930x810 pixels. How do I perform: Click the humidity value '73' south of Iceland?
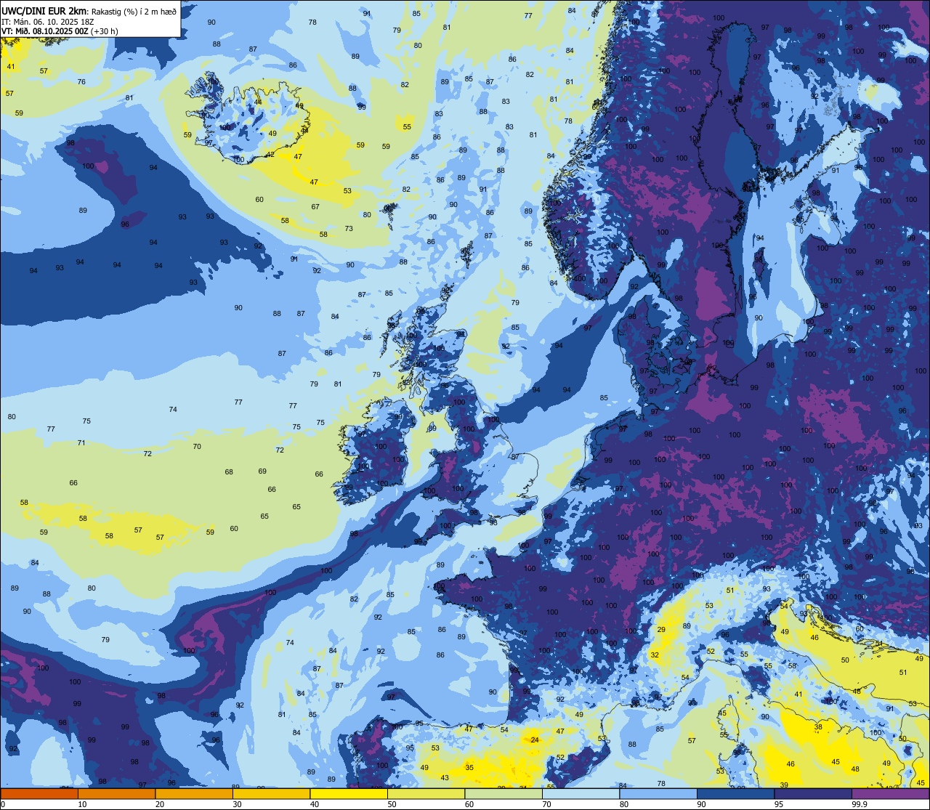point(349,229)
